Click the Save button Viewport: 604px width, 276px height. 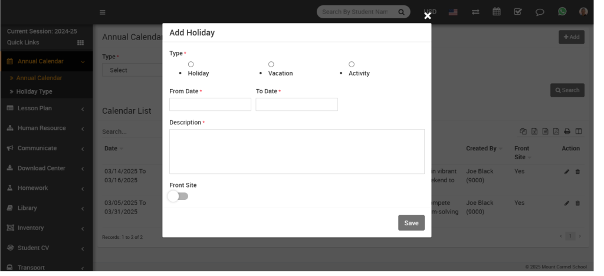(x=411, y=223)
